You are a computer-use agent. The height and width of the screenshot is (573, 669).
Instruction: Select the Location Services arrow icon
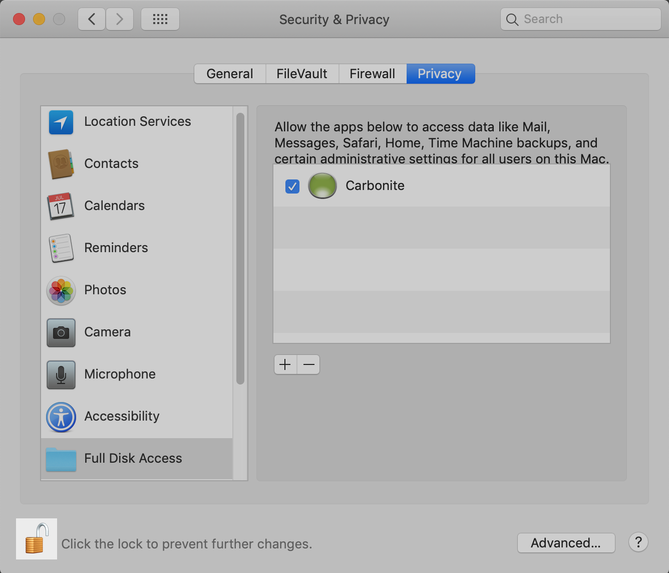point(61,122)
